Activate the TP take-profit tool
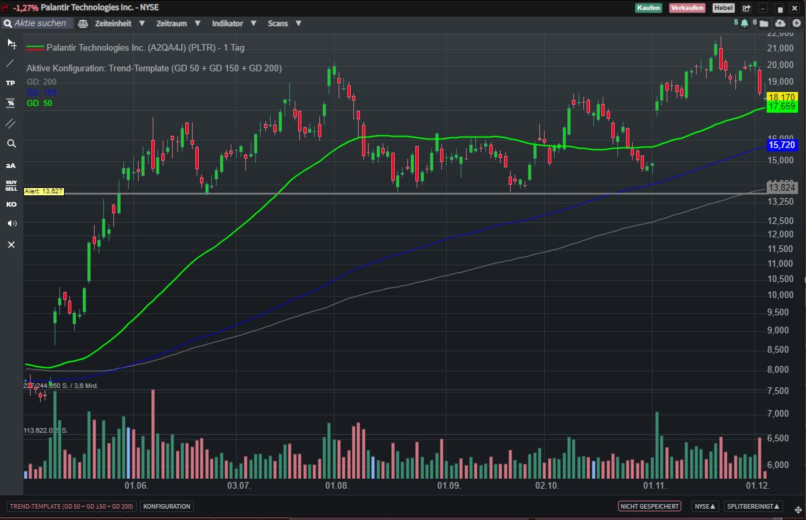The height and width of the screenshot is (520, 806). 11,83
